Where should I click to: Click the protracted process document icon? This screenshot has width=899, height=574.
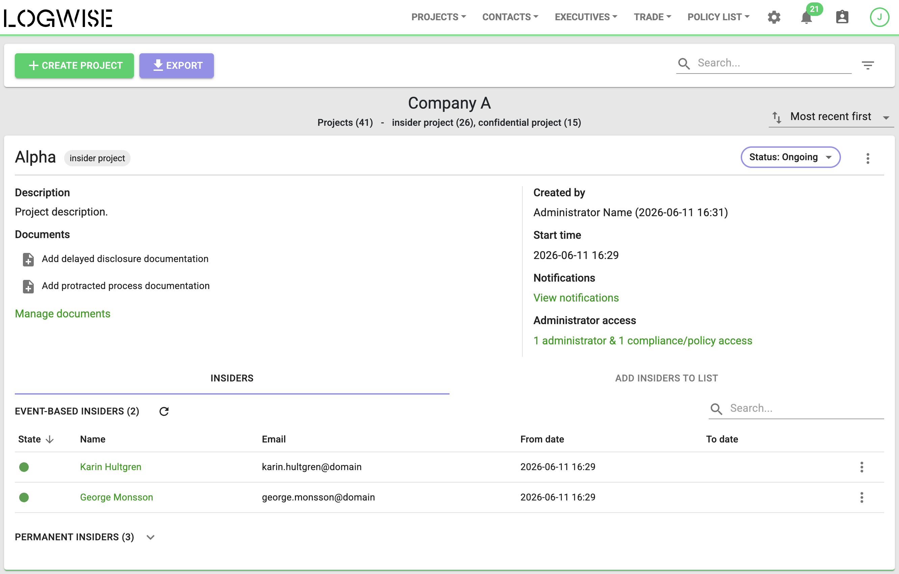point(28,286)
